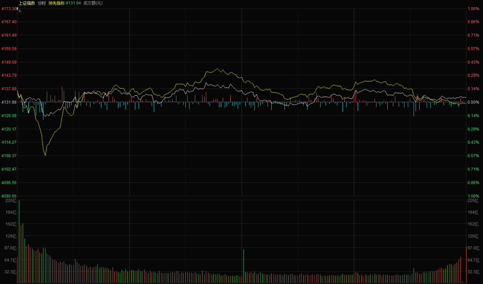Click the 0.00% right axis midpoint label
The width and height of the screenshot is (483, 284).
473,102
